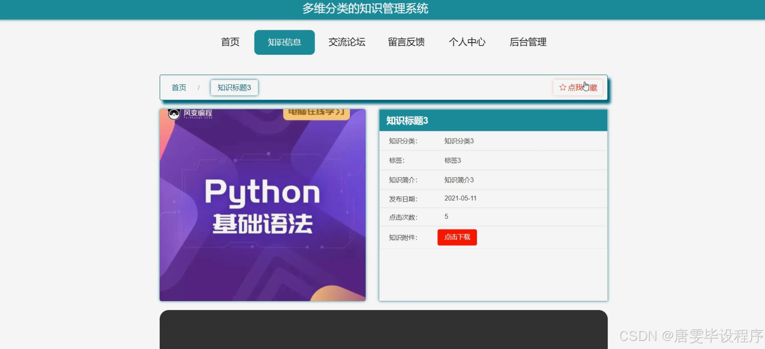The width and height of the screenshot is (765, 349).
Task: Click the 知识标题3 breadcrumb item
Action: pos(234,88)
